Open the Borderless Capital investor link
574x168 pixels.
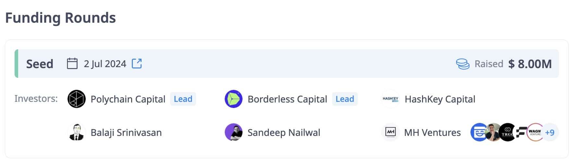(x=287, y=99)
